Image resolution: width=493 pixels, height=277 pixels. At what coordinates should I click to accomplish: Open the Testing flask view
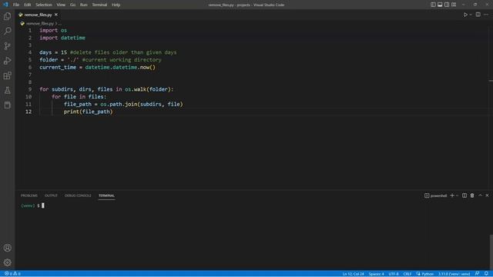click(x=7, y=91)
